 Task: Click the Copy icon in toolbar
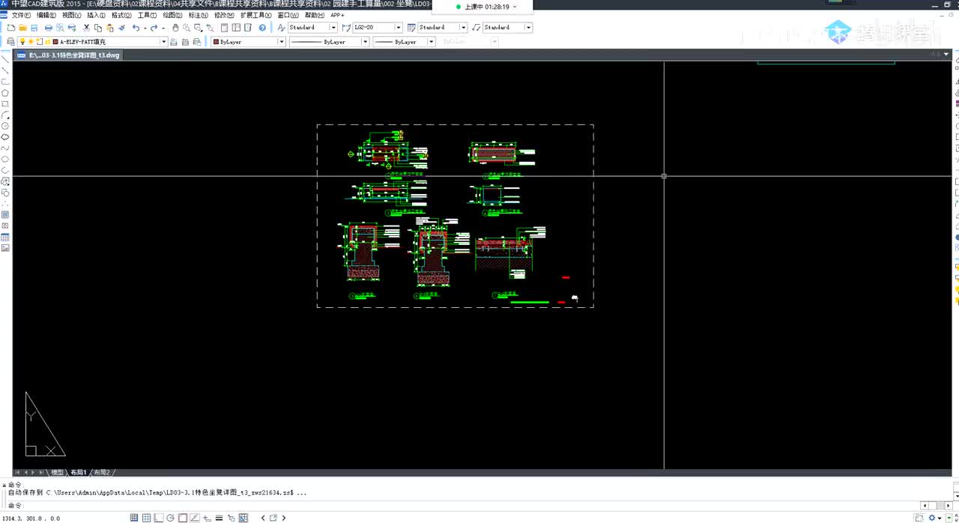click(97, 28)
